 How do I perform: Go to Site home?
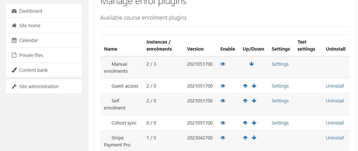tap(30, 26)
